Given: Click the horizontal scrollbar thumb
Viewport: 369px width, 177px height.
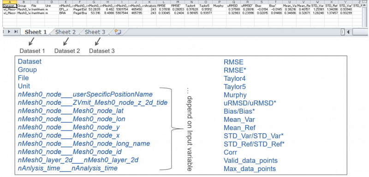Looking at the screenshot, I should [360, 32].
